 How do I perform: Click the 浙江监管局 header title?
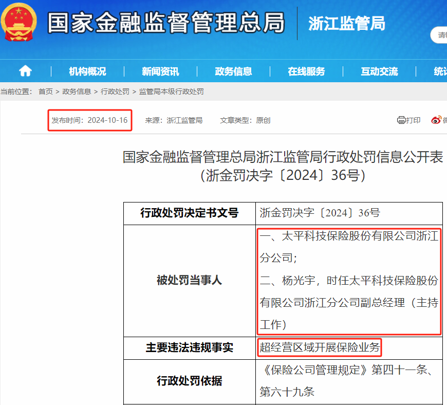(x=346, y=24)
